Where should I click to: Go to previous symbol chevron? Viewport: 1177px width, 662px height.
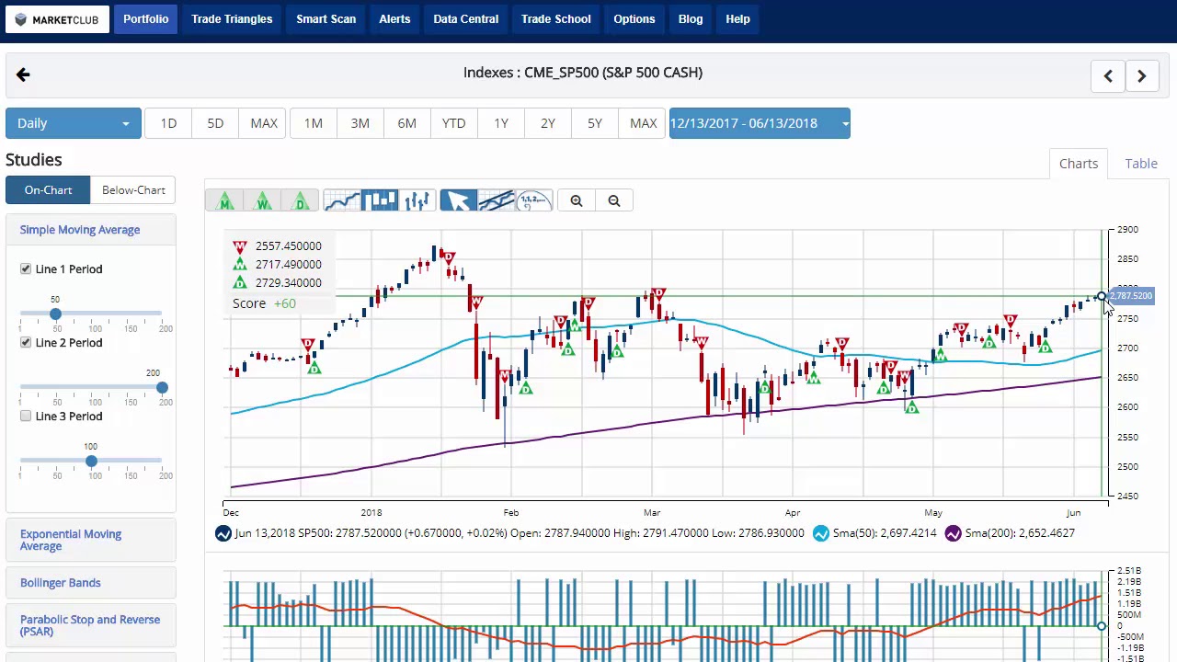(x=1108, y=76)
